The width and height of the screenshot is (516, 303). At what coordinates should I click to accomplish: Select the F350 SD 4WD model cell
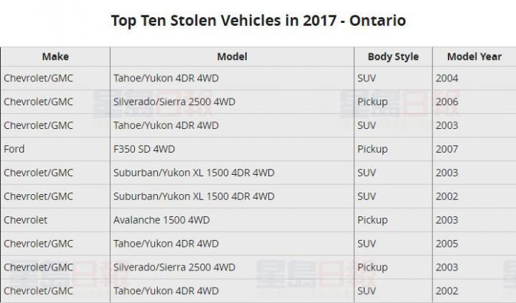click(232, 149)
